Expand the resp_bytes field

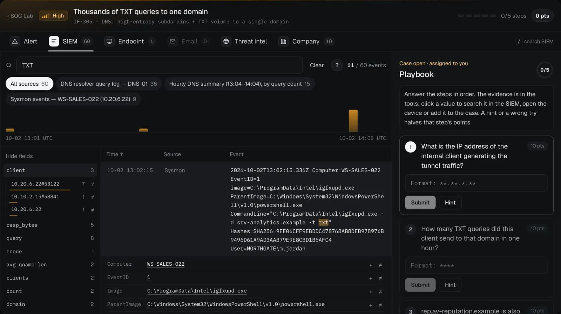[x=50, y=225]
